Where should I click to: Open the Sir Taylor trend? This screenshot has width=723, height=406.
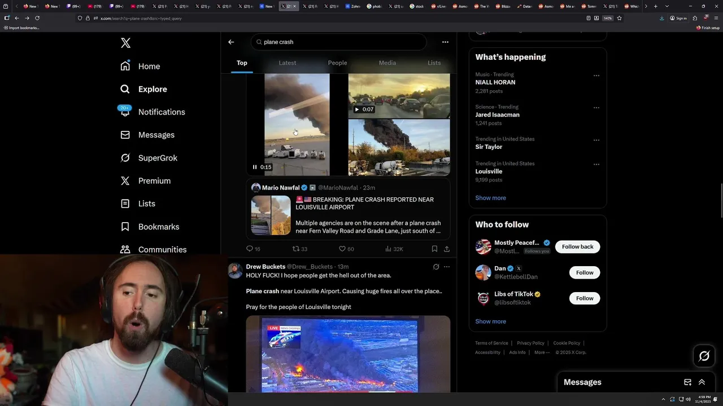pyautogui.click(x=489, y=147)
